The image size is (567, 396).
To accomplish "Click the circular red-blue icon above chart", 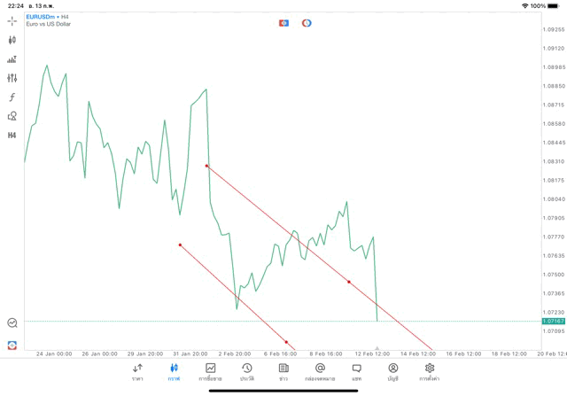I will pyautogui.click(x=307, y=22).
